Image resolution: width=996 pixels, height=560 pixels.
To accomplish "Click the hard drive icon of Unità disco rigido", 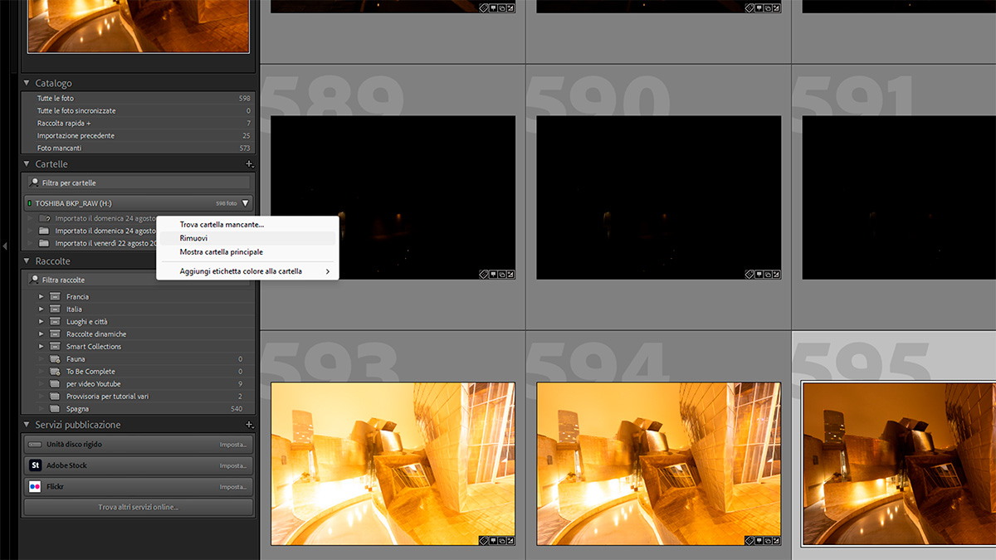I will pos(35,445).
